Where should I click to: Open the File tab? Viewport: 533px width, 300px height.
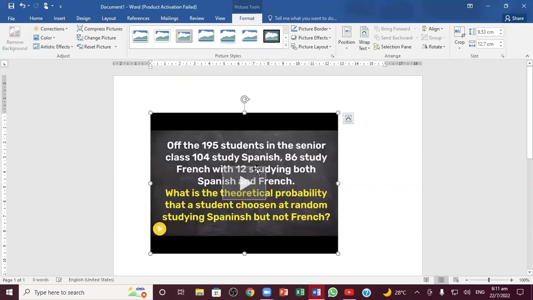point(11,18)
